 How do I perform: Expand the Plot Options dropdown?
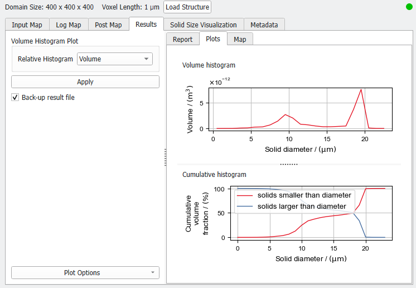point(85,272)
